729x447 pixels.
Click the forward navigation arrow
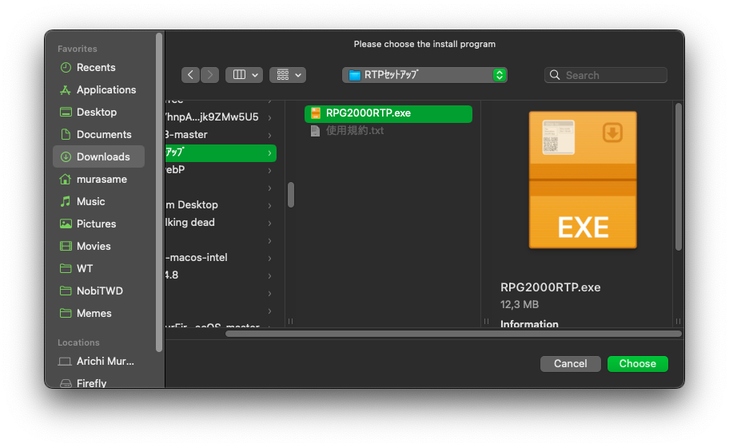(210, 75)
